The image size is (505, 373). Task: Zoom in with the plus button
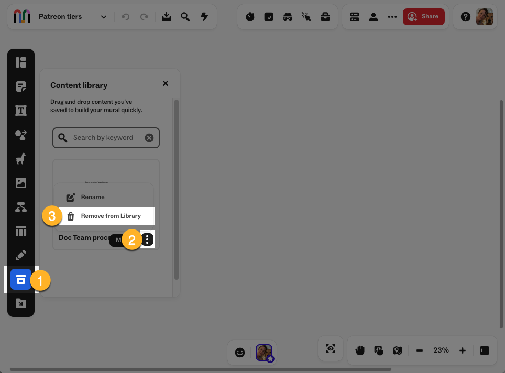coord(463,350)
